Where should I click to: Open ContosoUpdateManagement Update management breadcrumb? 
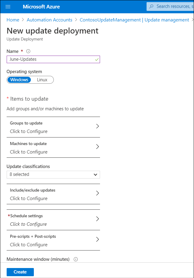click(134, 20)
